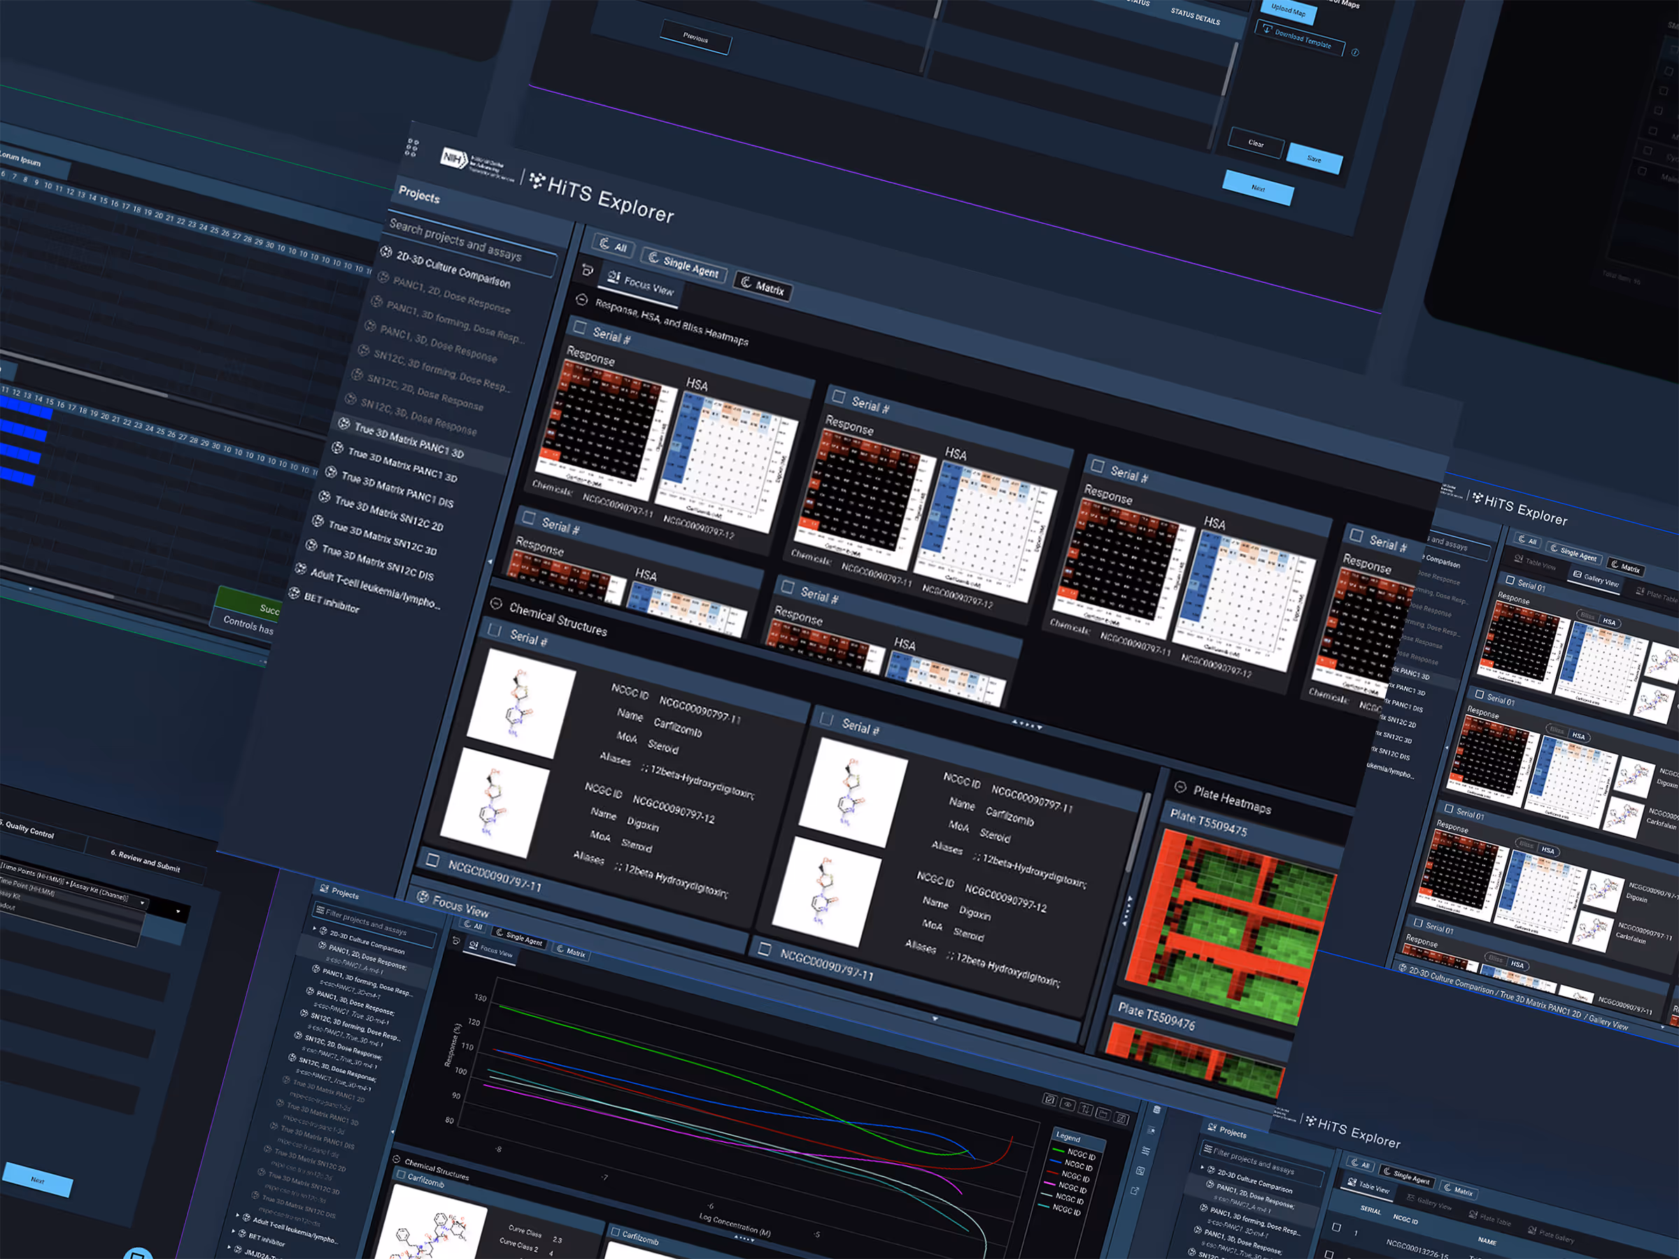1679x1259 pixels.
Task: Click the Next button in Quality Control wizard
Action: [x=37, y=1179]
